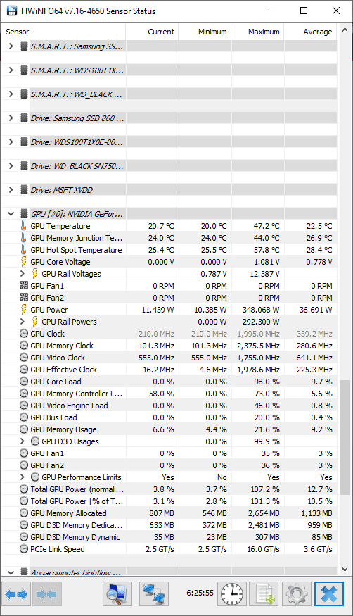
Task: Click the shrink layout arrows icon
Action: [x=46, y=594]
